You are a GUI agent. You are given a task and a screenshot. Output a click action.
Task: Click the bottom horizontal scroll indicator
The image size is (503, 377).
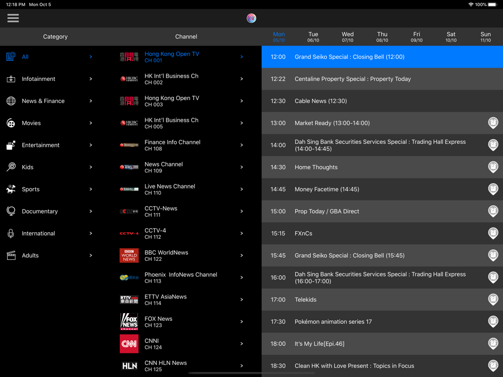click(251, 373)
